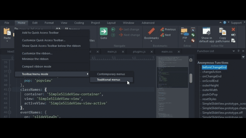
Task: Expand the Toolbar/menu mode submenu
Action: point(52,74)
